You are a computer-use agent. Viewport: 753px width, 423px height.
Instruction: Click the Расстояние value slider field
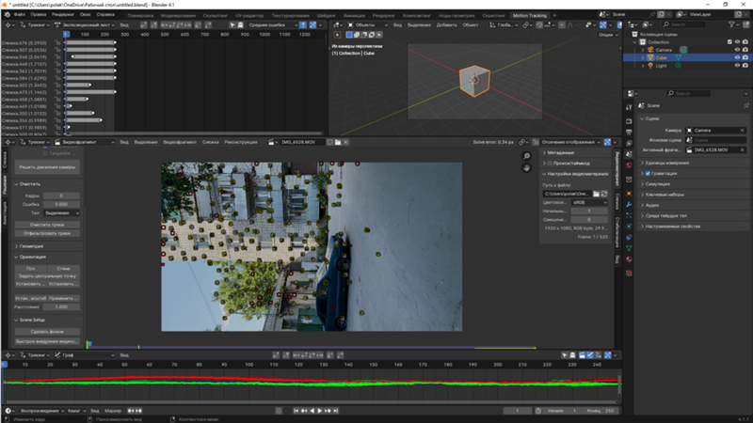click(63, 306)
